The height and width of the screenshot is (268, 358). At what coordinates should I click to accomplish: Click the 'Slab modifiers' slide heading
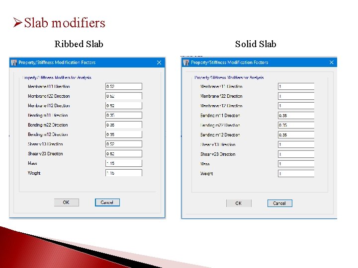64,23
